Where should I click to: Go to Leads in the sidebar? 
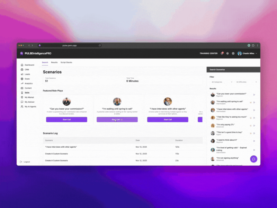tap(25, 74)
